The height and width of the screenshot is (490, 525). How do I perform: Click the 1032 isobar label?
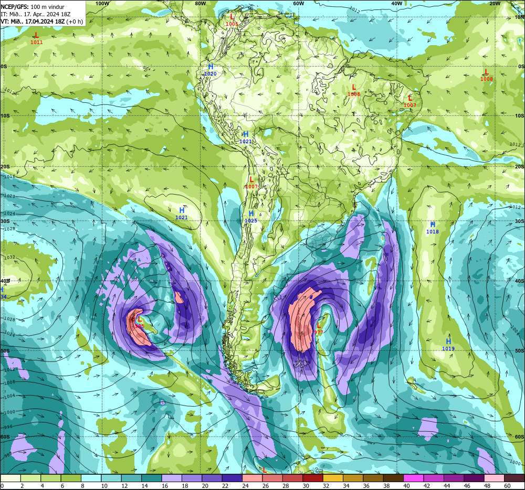pyautogui.click(x=9, y=257)
